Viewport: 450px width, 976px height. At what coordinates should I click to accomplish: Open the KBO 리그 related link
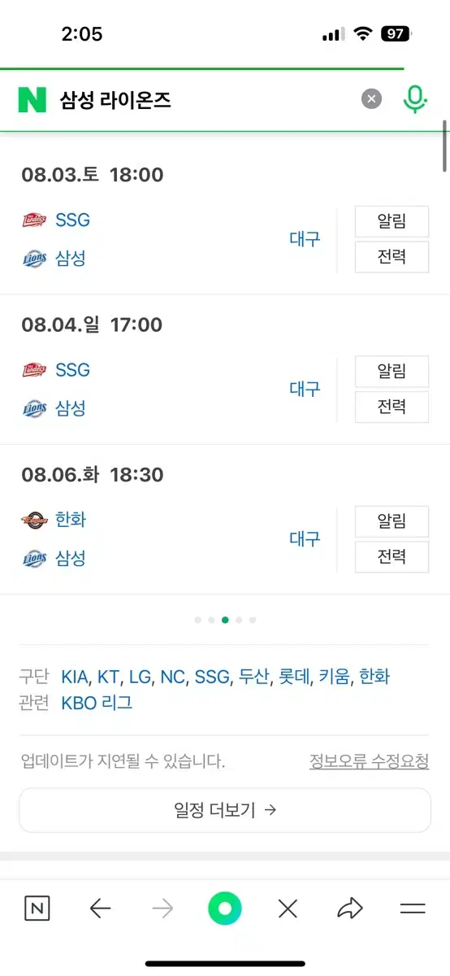click(x=97, y=704)
